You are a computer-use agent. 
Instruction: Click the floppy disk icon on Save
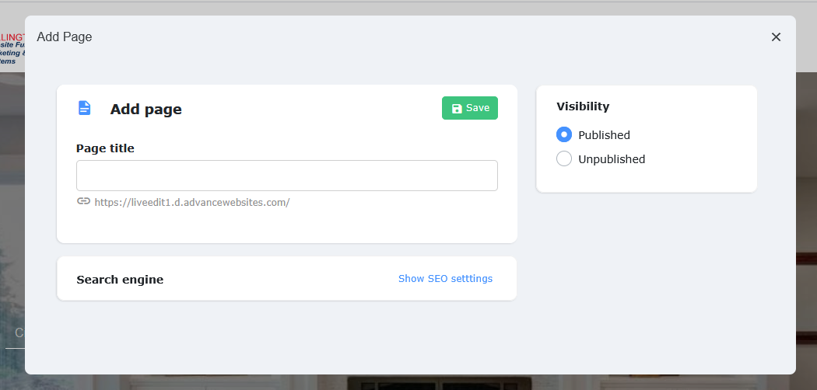[457, 109]
